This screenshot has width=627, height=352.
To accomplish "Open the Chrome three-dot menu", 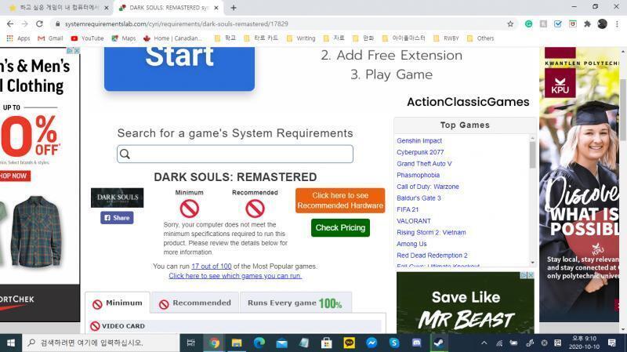I will [618, 24].
